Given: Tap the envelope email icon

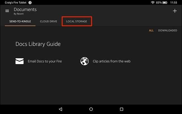Looking at the screenshot, I should click(20, 61).
